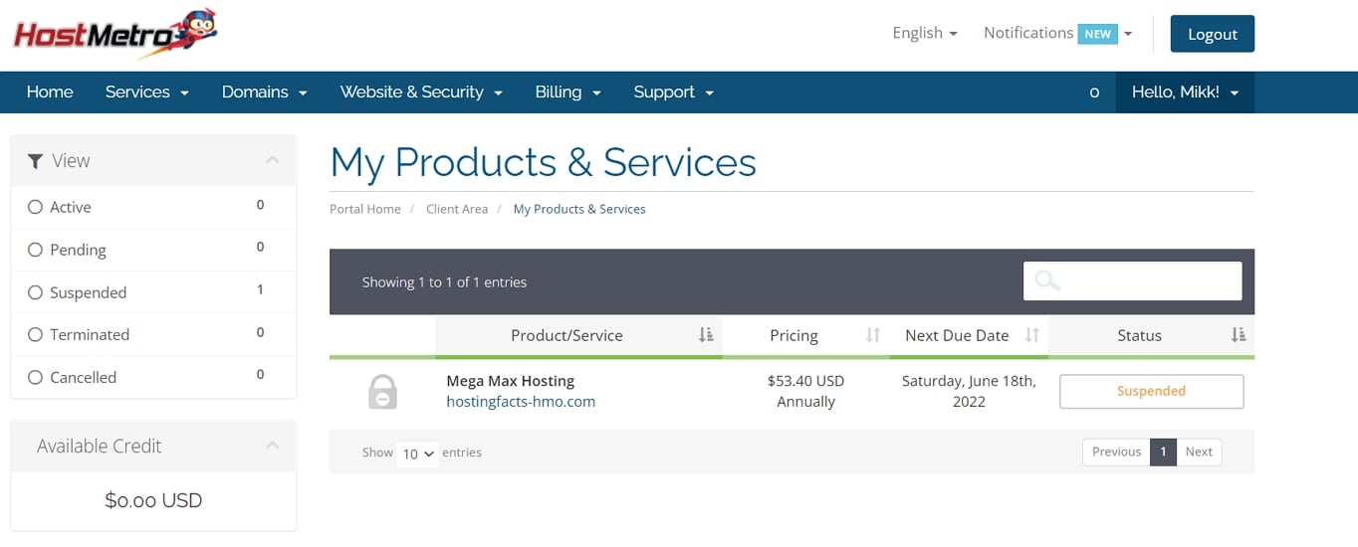Click the magnifier icon in the search box
This screenshot has width=1358, height=547.
coord(1047,280)
